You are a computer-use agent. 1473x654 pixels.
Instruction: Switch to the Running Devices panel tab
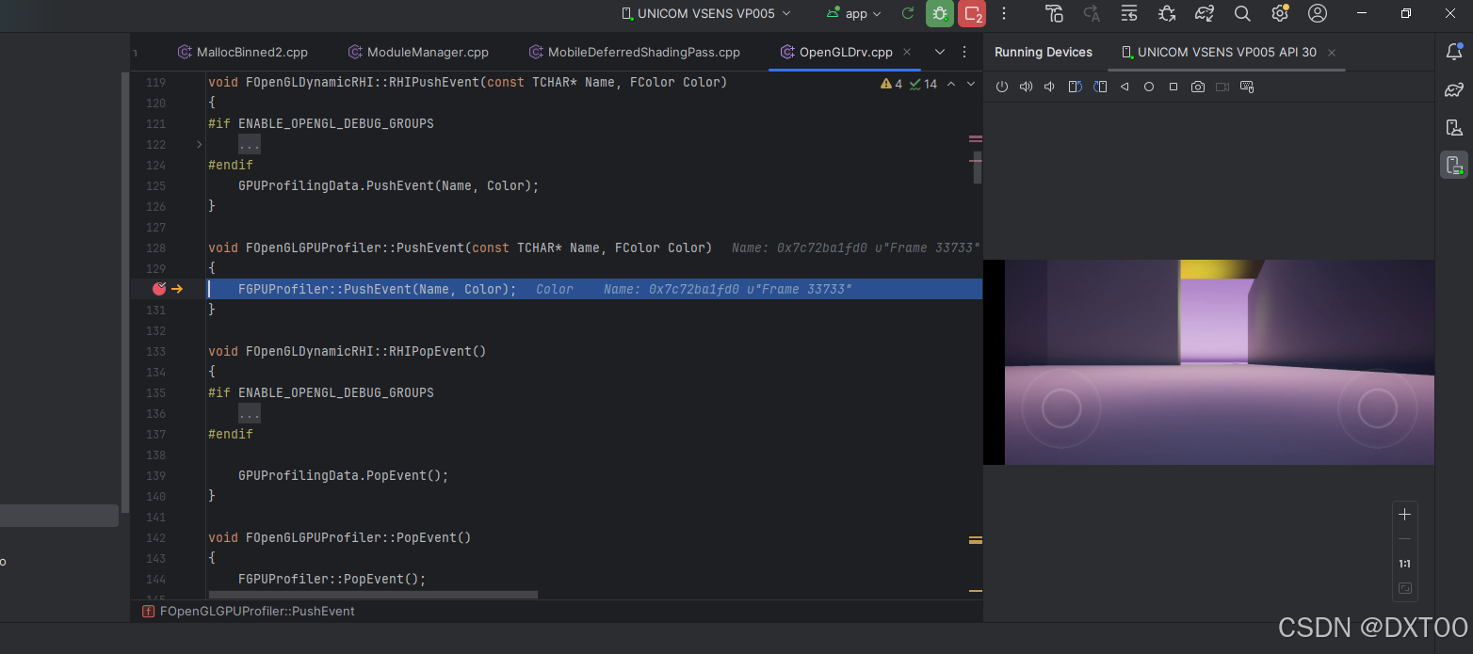[x=1044, y=52]
